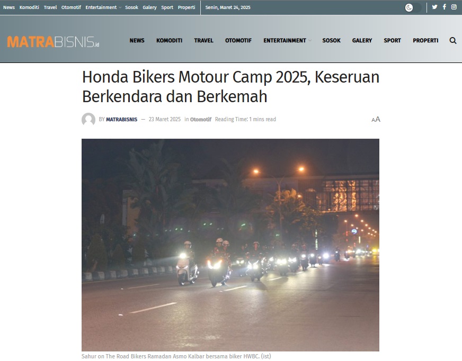Expand Entertainment arrow in top bar
Image resolution: width=462 pixels, height=361 pixels.
[120, 7]
